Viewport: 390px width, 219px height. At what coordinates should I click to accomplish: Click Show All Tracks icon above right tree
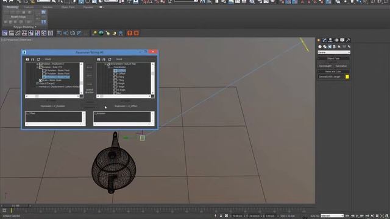pyautogui.click(x=99, y=60)
